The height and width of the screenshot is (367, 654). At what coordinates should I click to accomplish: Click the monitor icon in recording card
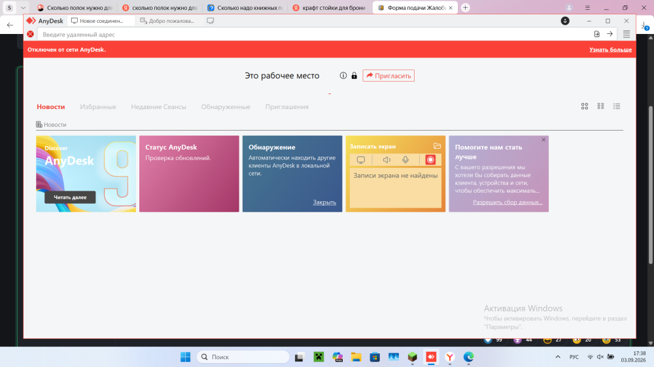click(361, 160)
